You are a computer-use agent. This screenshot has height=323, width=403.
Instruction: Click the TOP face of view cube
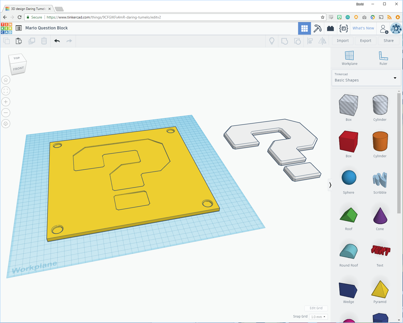(x=17, y=58)
